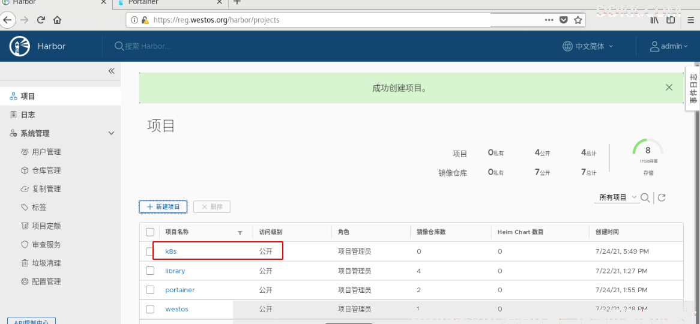Collapse the 系统管理 section chevron

111,133
